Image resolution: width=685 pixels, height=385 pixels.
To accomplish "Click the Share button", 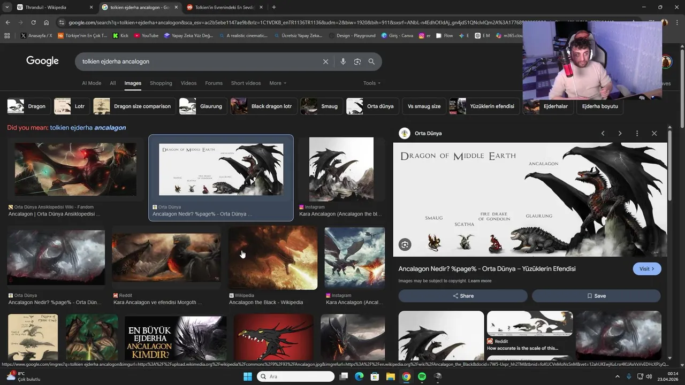I will pyautogui.click(x=463, y=296).
